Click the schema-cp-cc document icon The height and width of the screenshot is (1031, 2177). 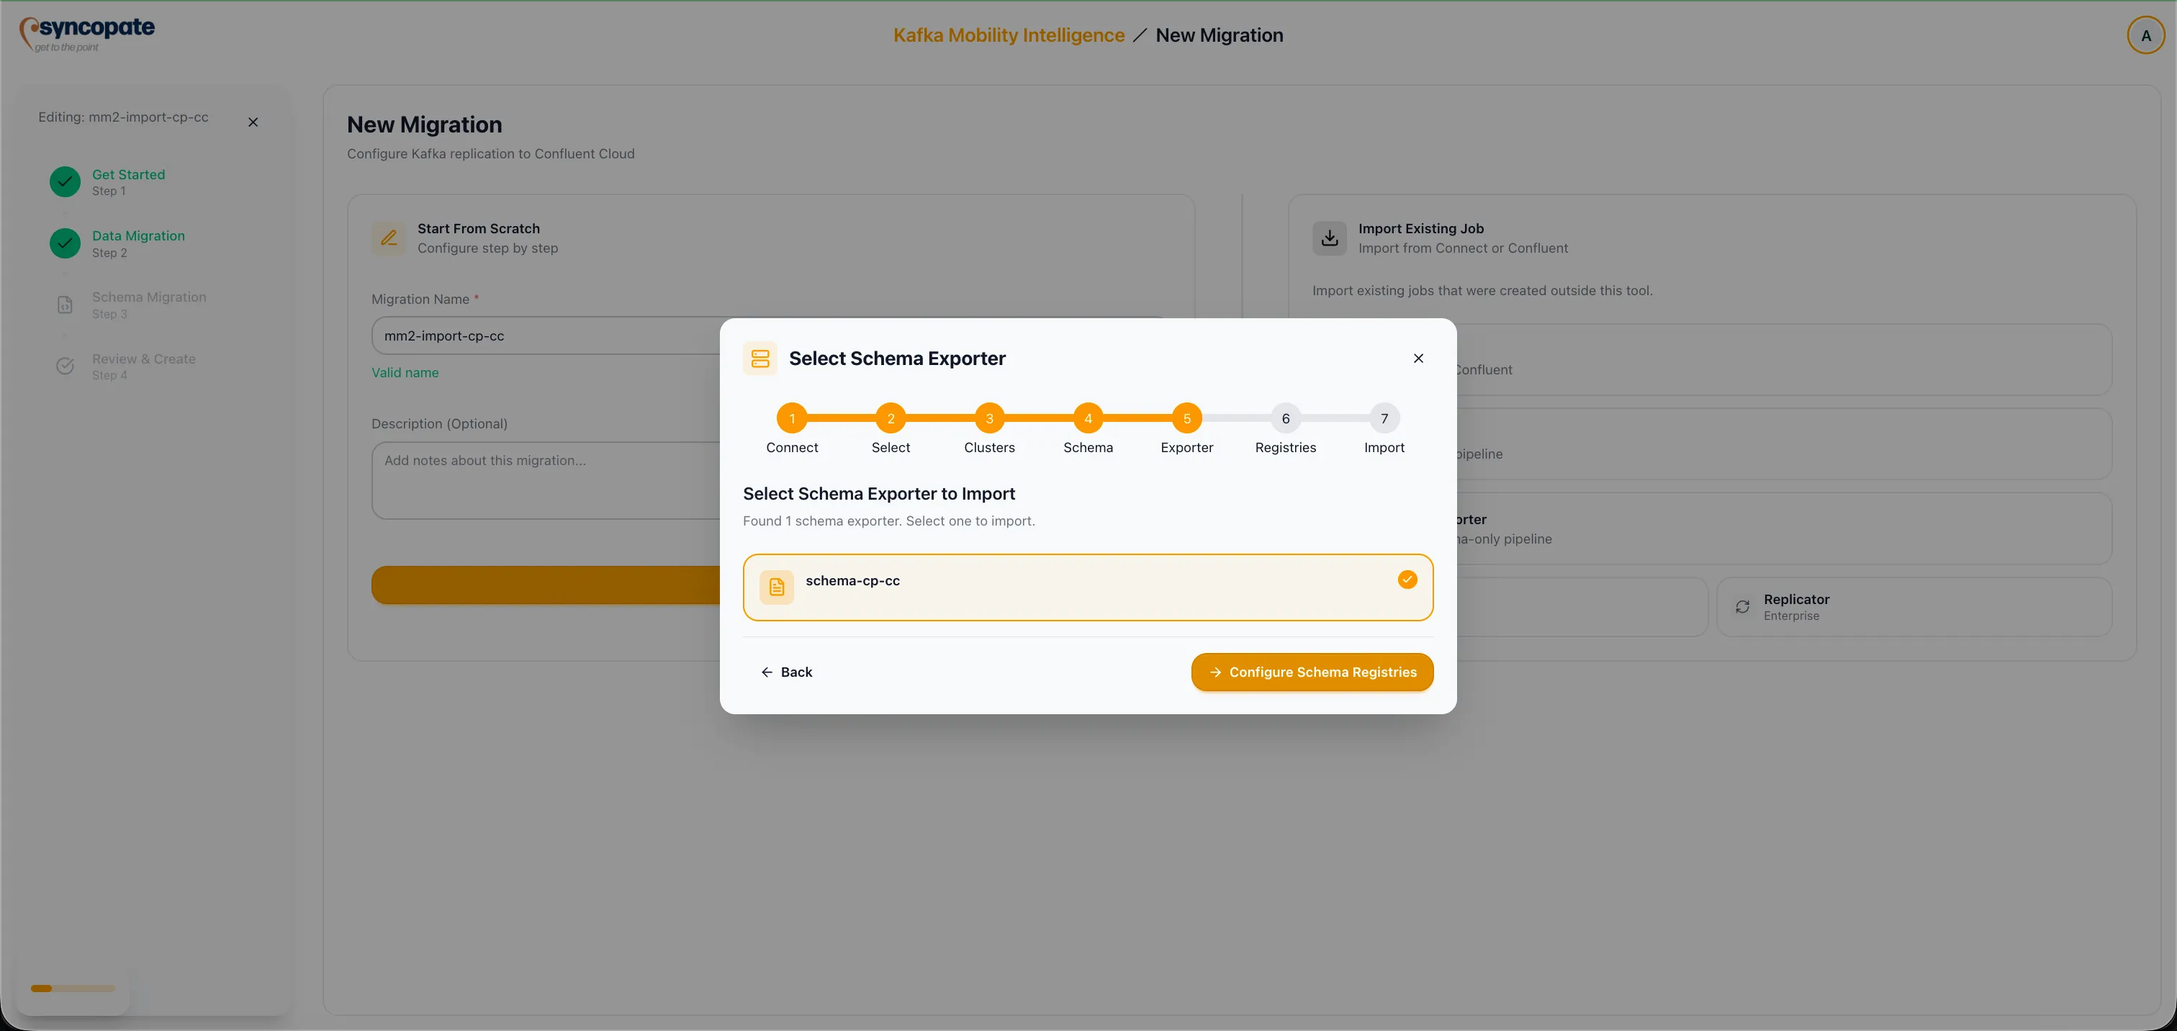pos(776,587)
